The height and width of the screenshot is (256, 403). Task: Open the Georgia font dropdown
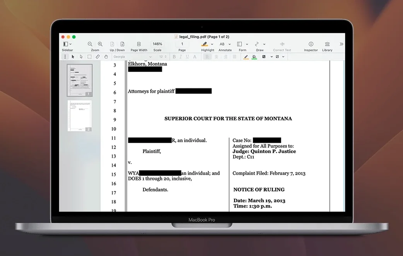[x=132, y=56]
